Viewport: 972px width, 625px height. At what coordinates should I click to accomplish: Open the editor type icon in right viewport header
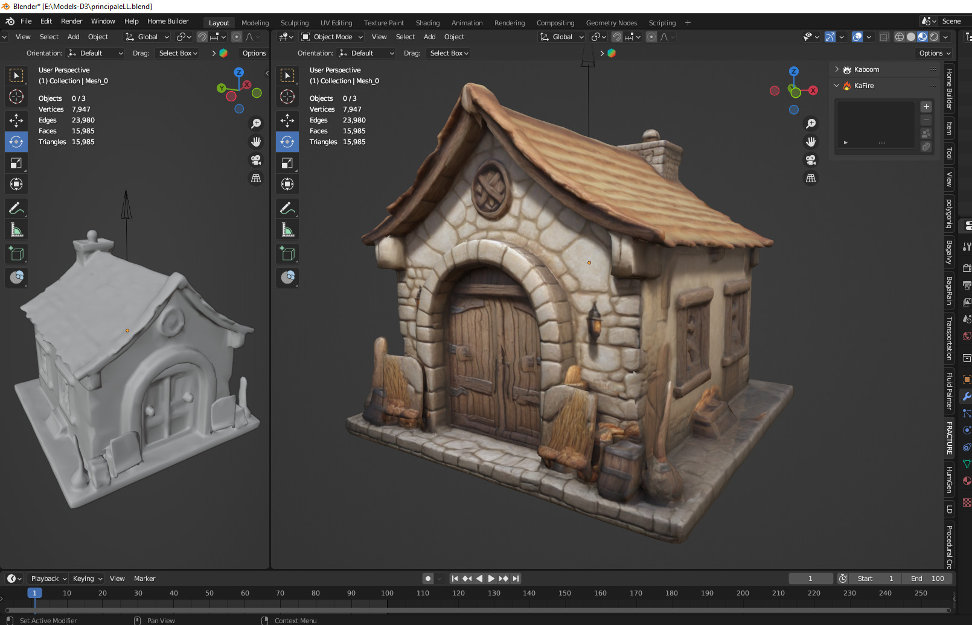286,37
